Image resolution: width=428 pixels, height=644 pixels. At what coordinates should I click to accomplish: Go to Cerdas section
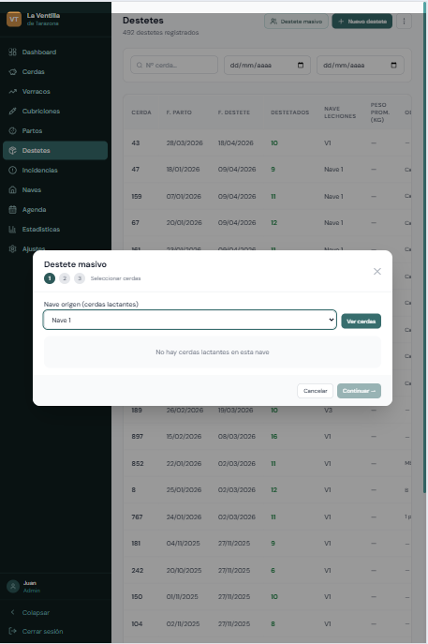click(x=55, y=72)
